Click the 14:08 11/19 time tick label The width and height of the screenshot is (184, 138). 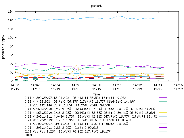click(x=97, y=87)
